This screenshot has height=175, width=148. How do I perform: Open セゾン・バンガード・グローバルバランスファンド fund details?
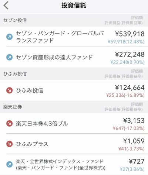pos(74,37)
